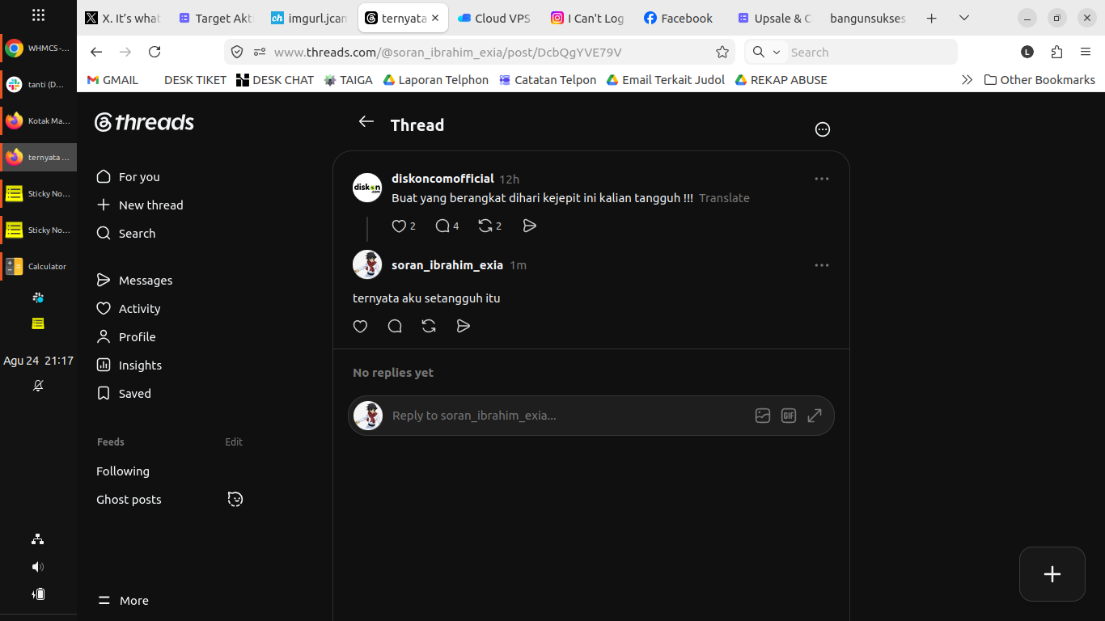Create new thread with the plus button
Image resolution: width=1105 pixels, height=621 pixels.
(1052, 574)
